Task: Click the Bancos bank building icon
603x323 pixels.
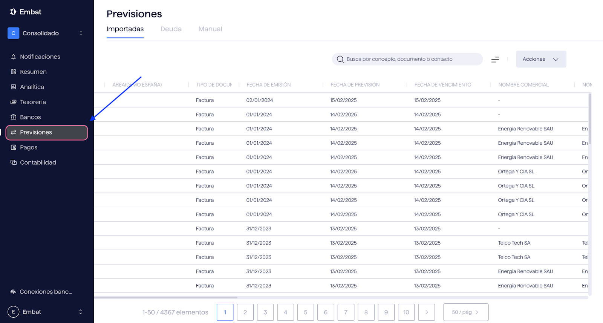Action: pyautogui.click(x=14, y=117)
